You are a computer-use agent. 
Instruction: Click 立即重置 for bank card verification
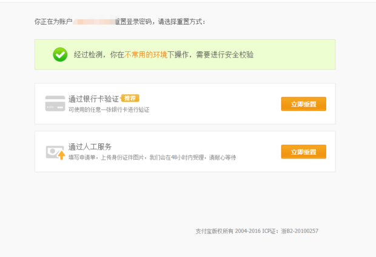click(304, 104)
